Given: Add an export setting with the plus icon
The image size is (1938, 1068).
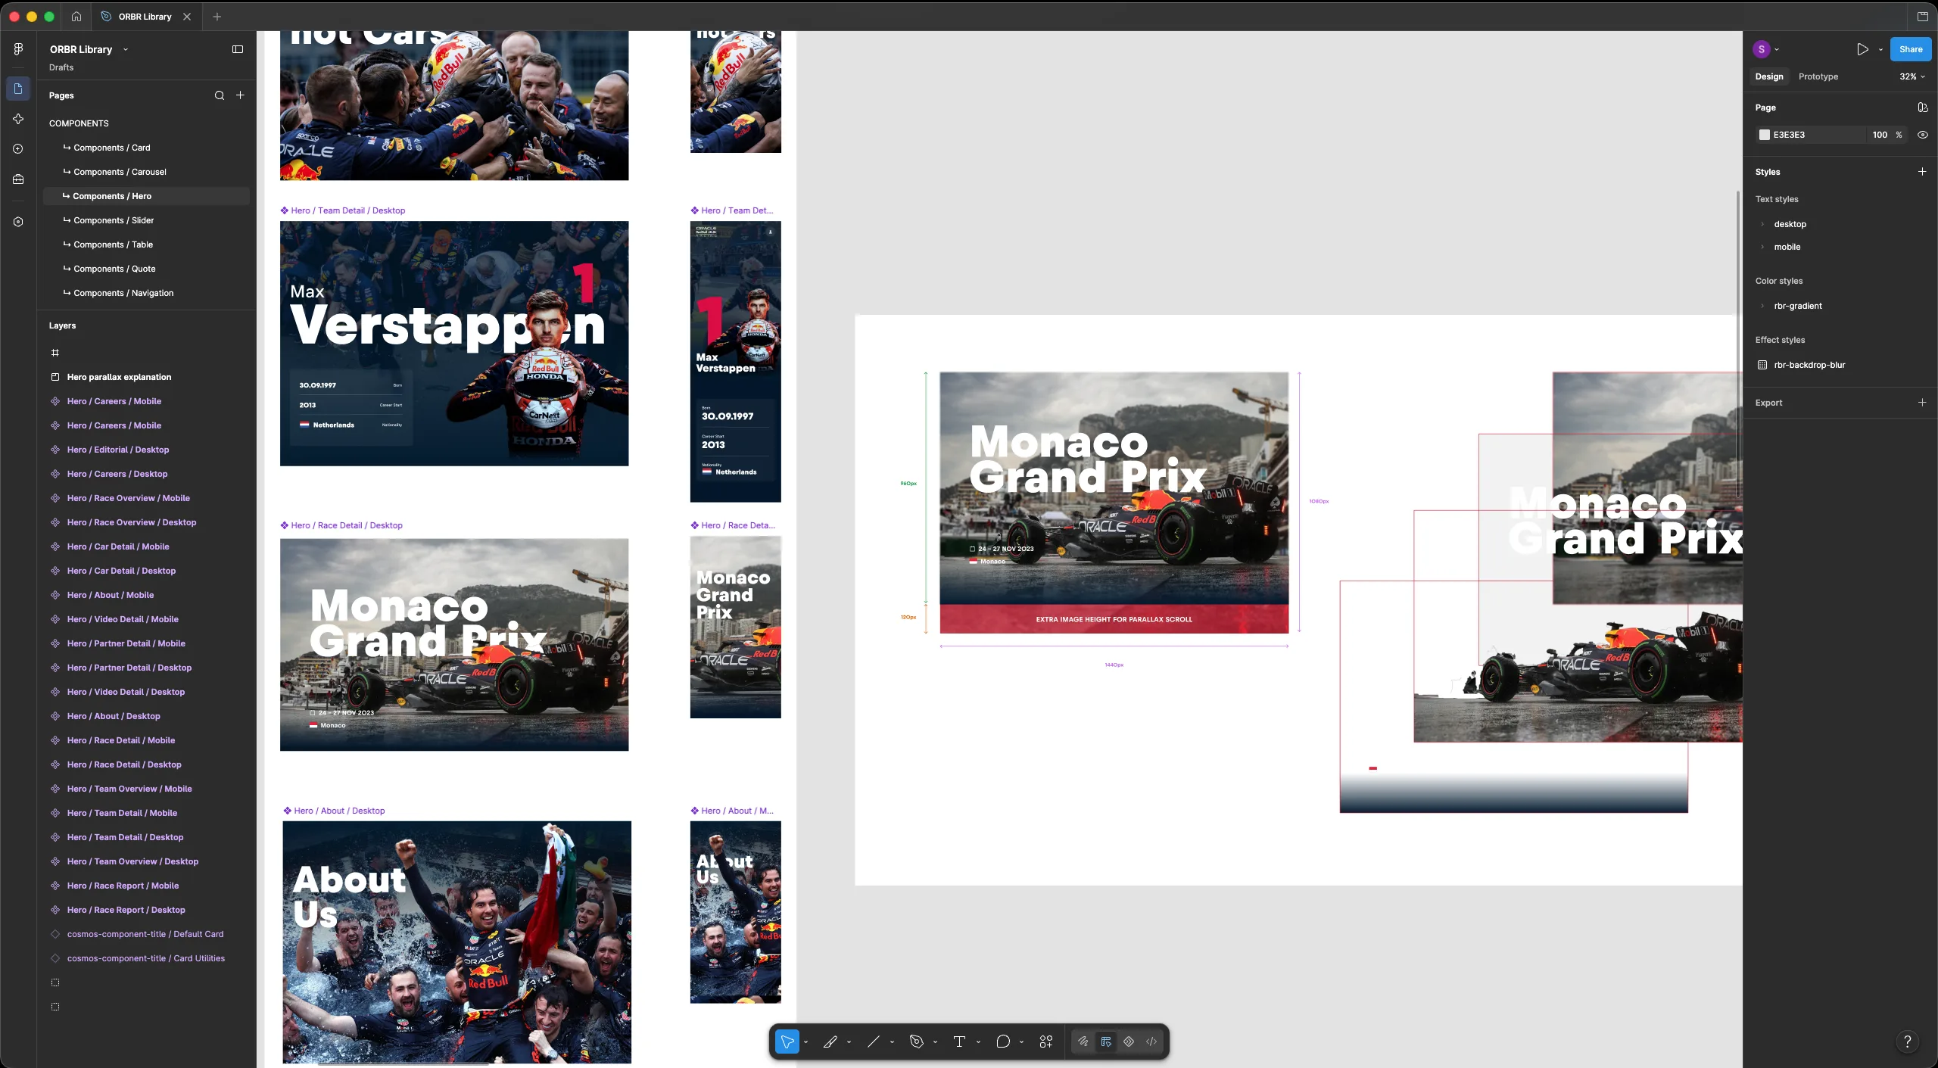Looking at the screenshot, I should (x=1922, y=403).
